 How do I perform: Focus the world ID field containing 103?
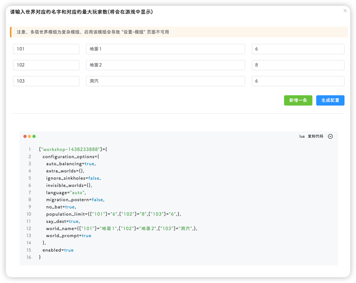pyautogui.click(x=46, y=81)
